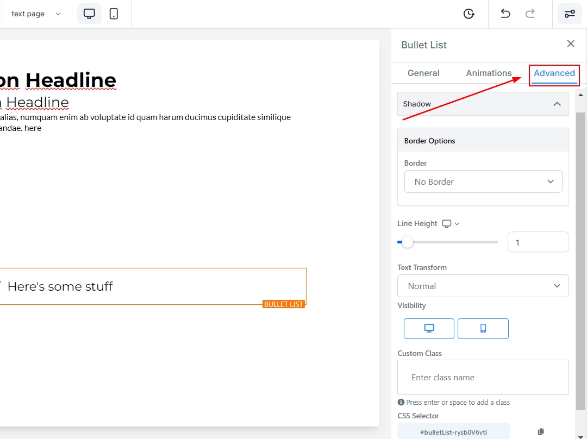The width and height of the screenshot is (587, 439).
Task: Switch to desktop preview mode
Action: (89, 14)
